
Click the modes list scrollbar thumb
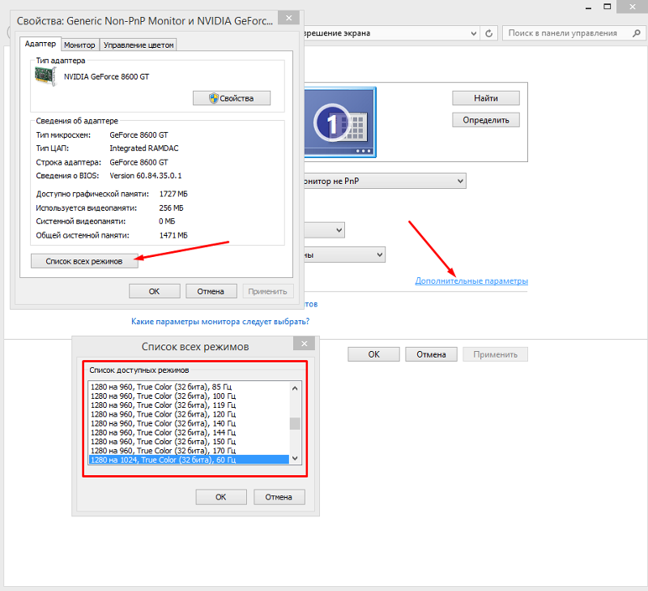point(295,423)
